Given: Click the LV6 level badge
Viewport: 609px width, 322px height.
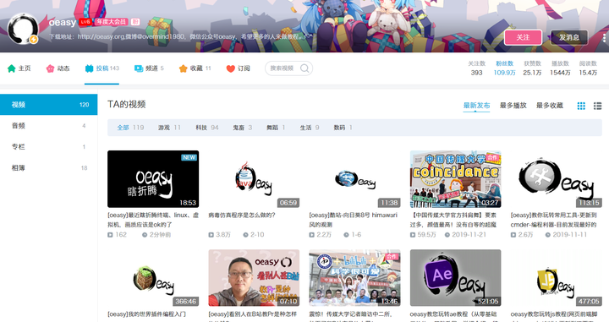Looking at the screenshot, I should pos(85,22).
